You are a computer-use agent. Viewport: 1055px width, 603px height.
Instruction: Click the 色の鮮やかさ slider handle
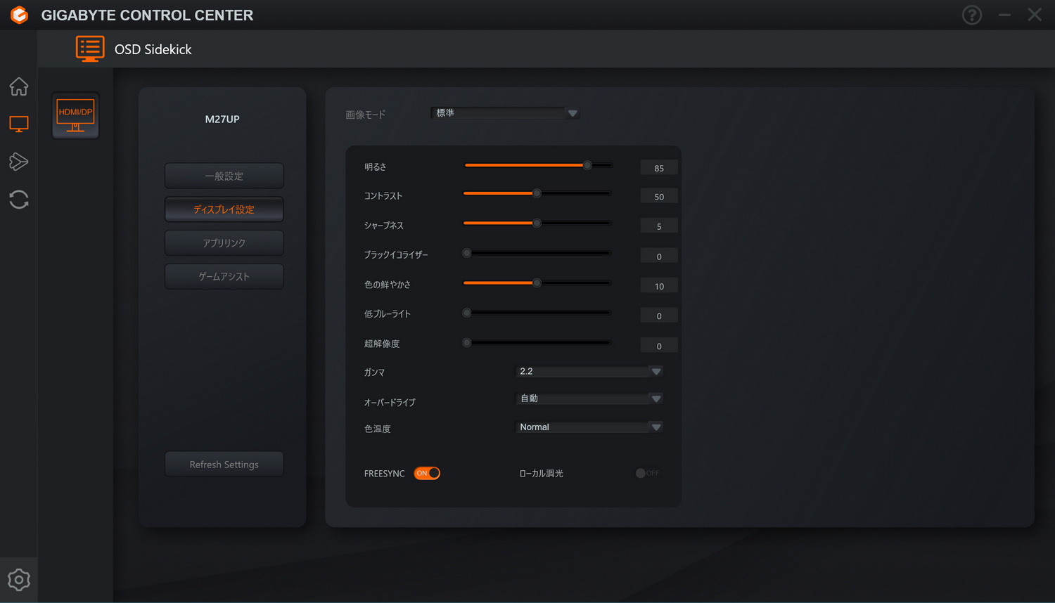click(x=537, y=283)
